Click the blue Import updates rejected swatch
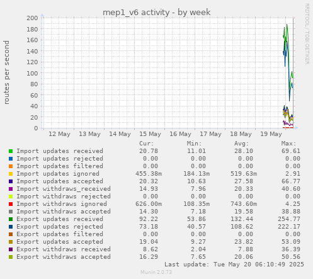This screenshot has width=313, height=279. click(x=11, y=159)
